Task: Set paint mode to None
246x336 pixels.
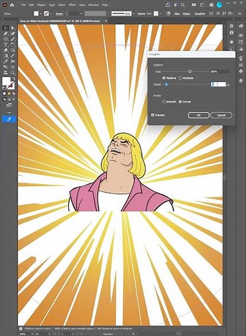Action: [14, 94]
